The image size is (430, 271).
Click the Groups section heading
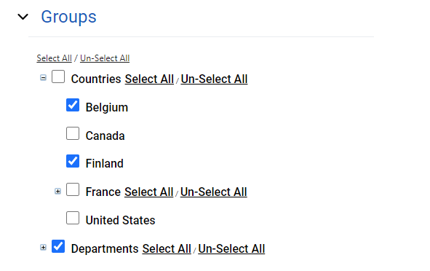68,17
